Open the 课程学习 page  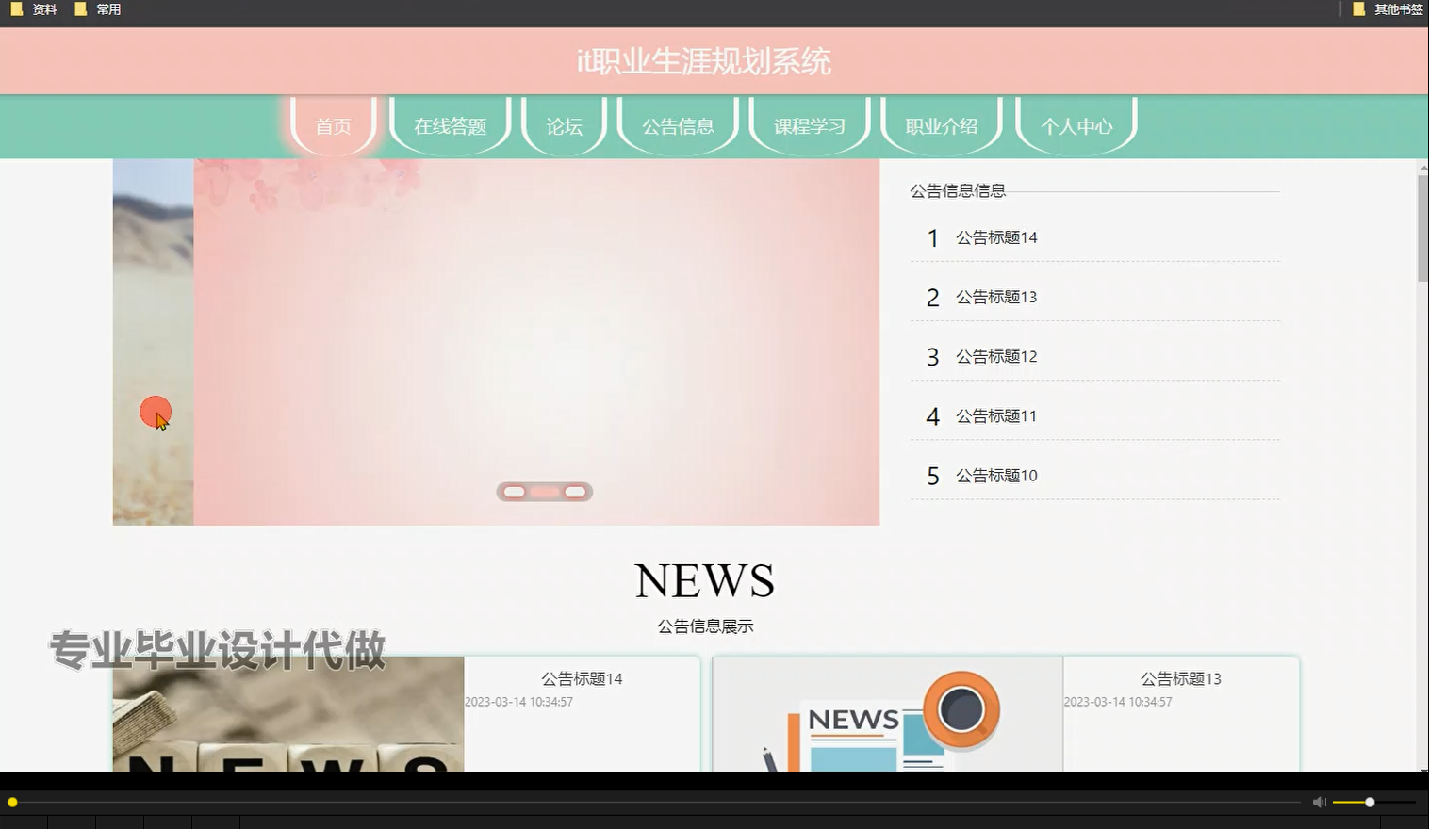(809, 125)
